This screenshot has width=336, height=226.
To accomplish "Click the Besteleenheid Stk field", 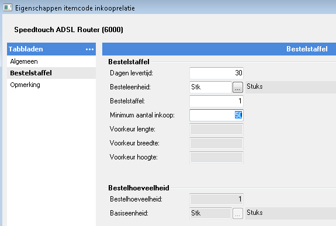I will (x=210, y=87).
